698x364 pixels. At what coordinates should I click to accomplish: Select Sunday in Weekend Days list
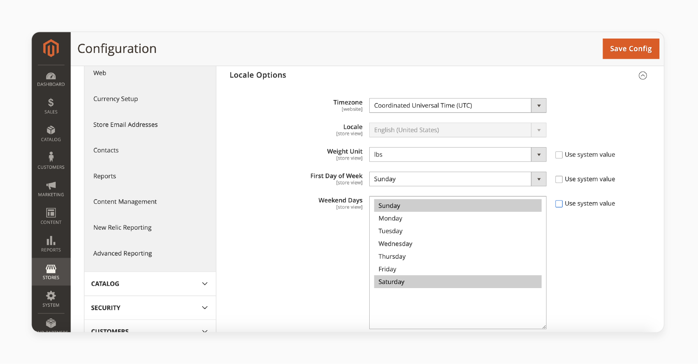point(458,206)
